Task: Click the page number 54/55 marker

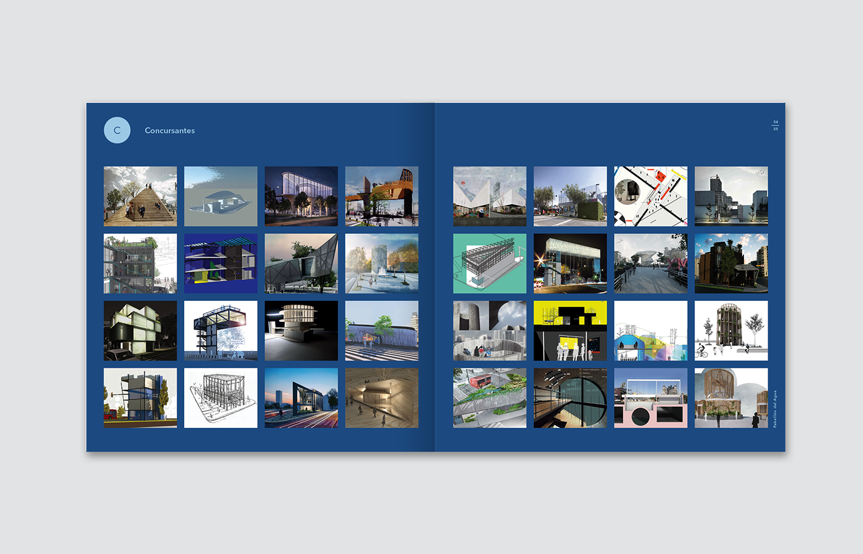Action: click(x=775, y=125)
